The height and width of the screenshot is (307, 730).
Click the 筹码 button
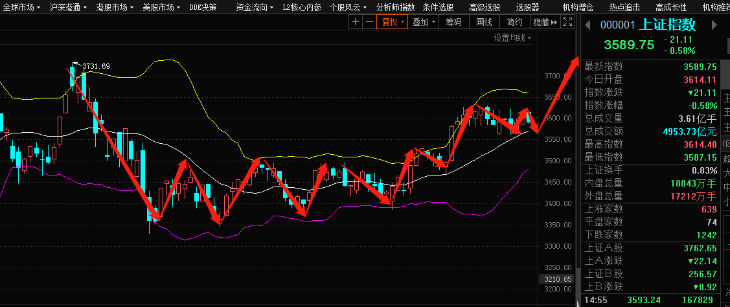pyautogui.click(x=453, y=22)
